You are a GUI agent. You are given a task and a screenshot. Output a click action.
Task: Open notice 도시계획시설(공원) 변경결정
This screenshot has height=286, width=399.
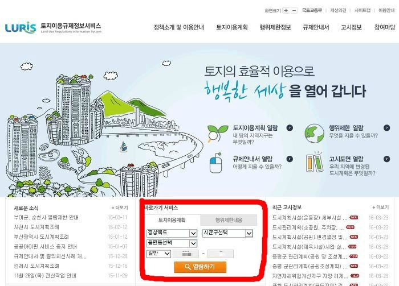pos(310,237)
